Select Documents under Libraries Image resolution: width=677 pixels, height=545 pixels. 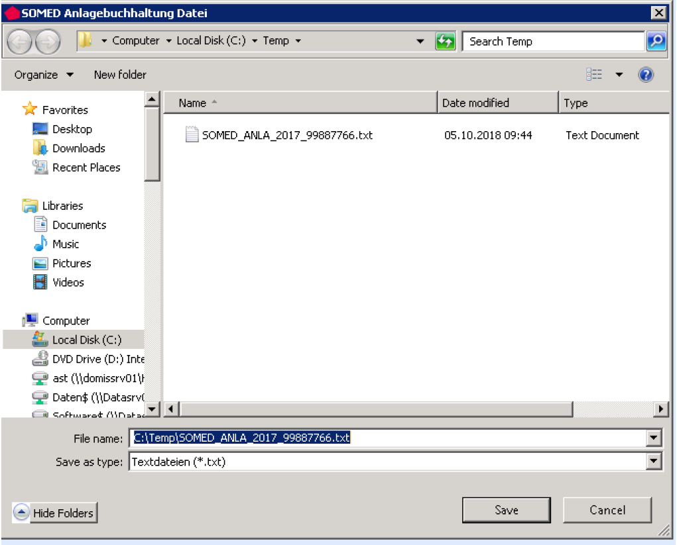click(x=79, y=224)
